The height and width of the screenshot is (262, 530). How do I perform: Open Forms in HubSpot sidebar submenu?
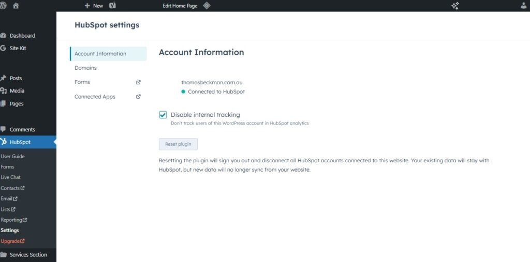click(x=7, y=167)
